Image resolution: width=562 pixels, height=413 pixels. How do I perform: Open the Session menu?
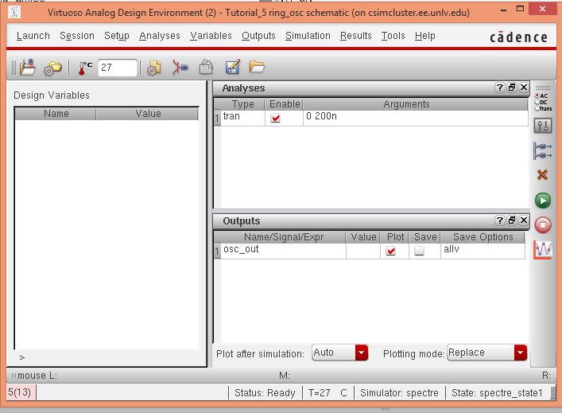click(x=76, y=36)
